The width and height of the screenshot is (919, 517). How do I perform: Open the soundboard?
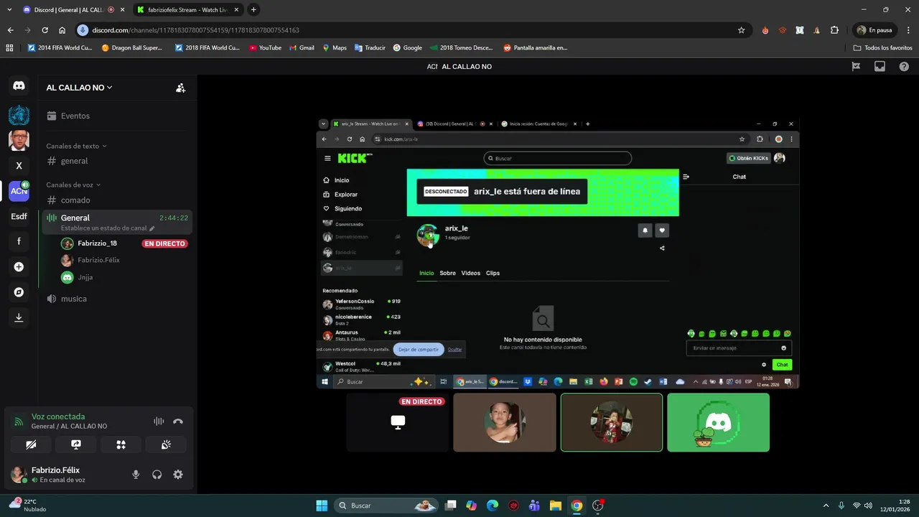coord(166,444)
